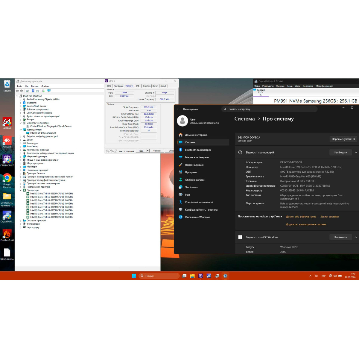
Task: Switch to Settings via the taskbar gear icon
Action: point(225,276)
